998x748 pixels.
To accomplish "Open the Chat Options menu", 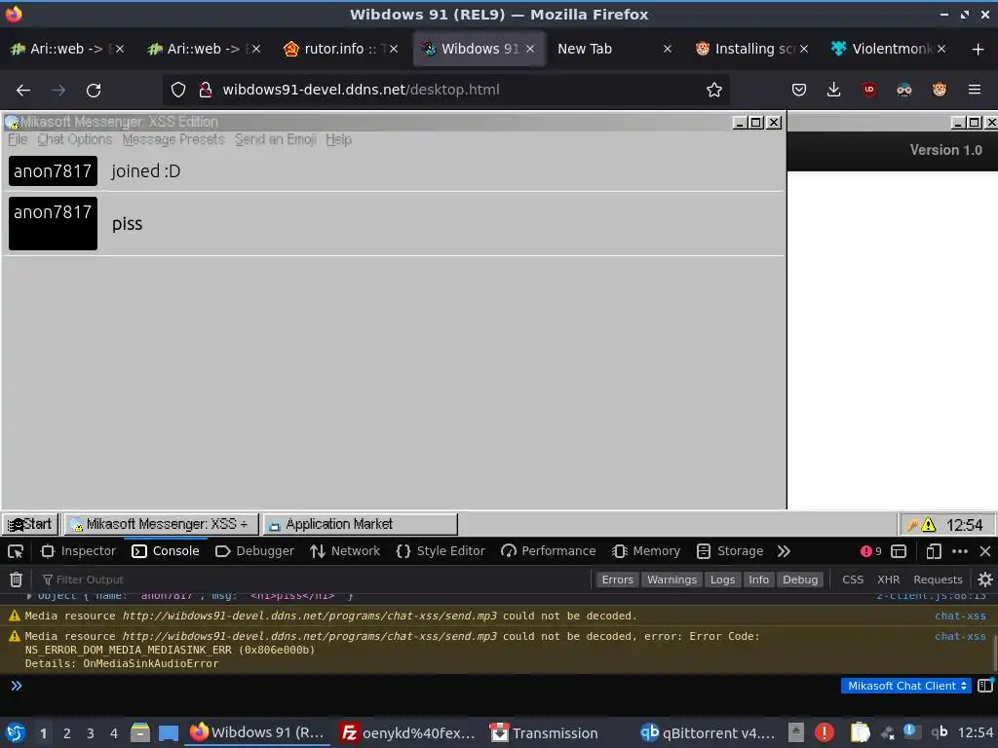I will coord(74,140).
